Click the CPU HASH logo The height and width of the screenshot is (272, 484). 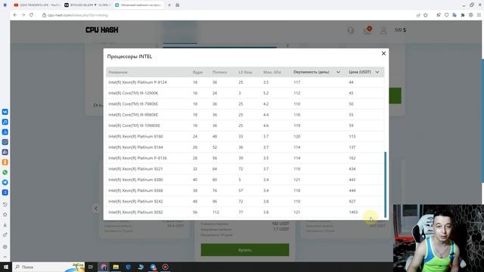click(102, 30)
